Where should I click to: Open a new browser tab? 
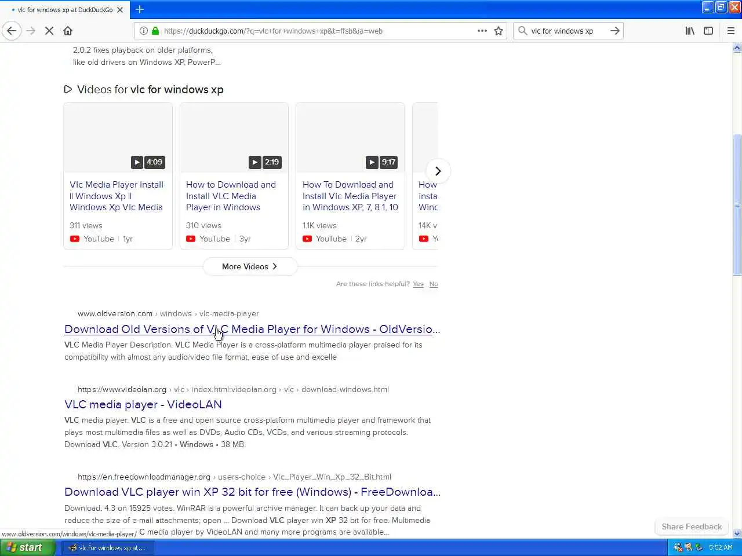point(140,9)
